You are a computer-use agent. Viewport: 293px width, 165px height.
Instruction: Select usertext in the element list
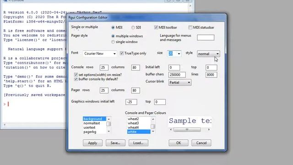click(x=95, y=127)
